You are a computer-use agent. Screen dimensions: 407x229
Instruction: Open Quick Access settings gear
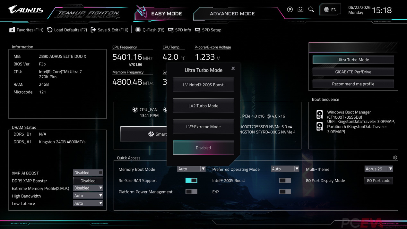click(395, 157)
